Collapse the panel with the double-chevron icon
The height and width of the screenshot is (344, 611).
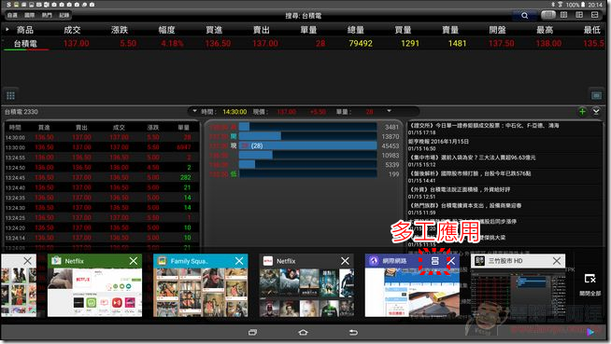tap(596, 112)
